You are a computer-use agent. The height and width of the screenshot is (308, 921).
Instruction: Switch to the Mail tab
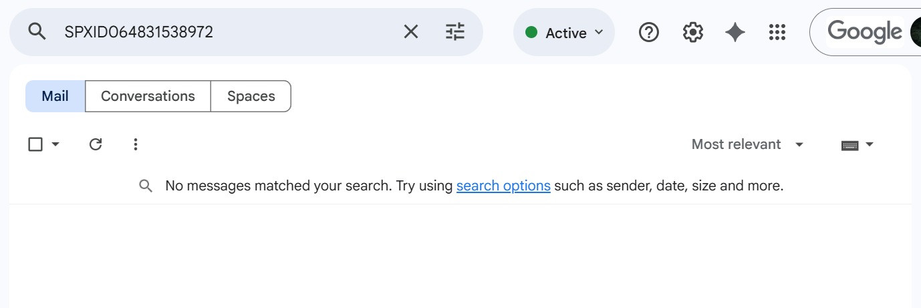click(55, 96)
